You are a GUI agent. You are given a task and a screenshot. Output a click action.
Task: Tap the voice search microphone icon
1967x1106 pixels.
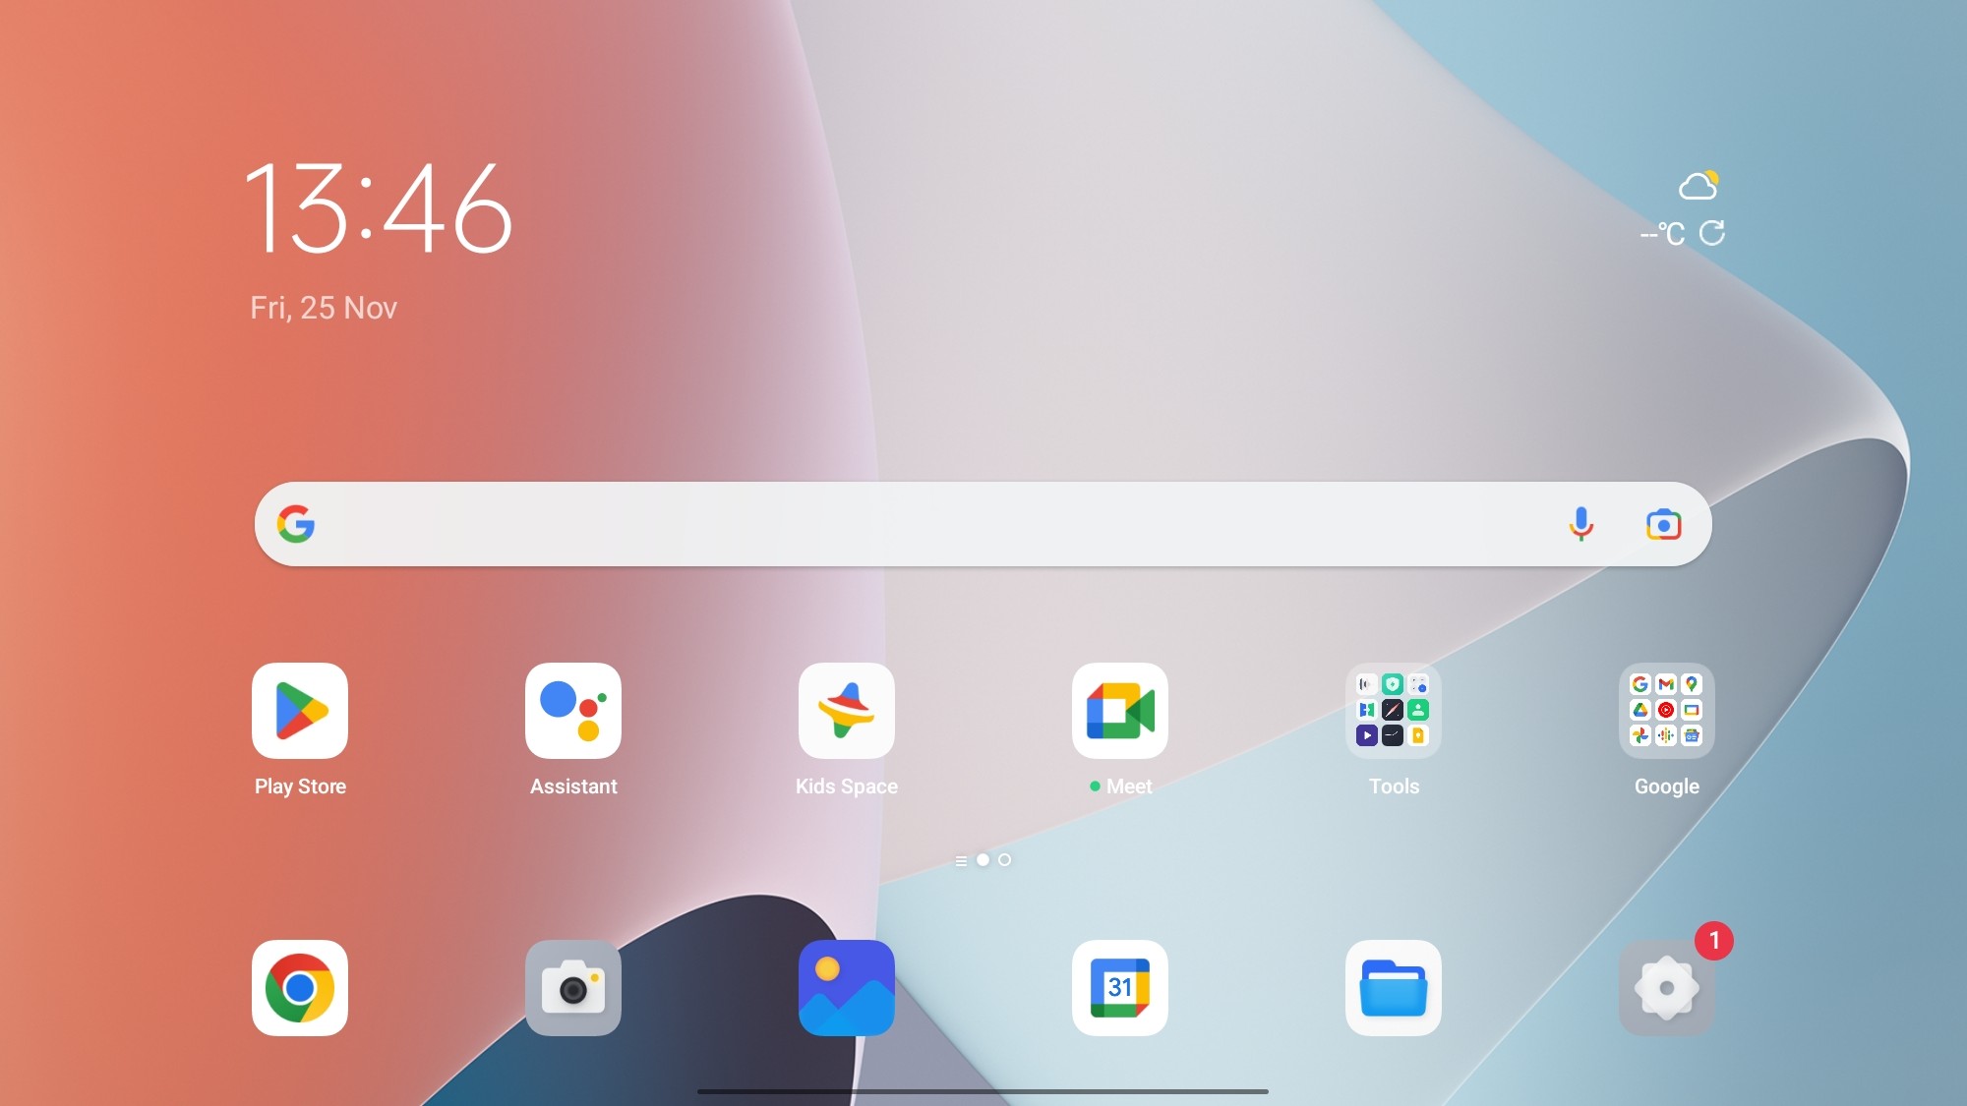click(1580, 524)
